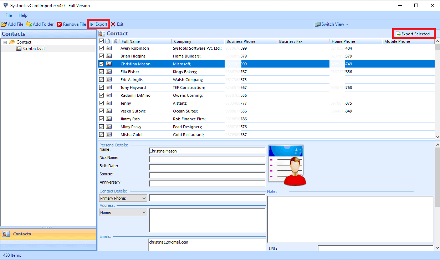Click the Exit toolbar item
The width and height of the screenshot is (440, 260).
tap(117, 24)
